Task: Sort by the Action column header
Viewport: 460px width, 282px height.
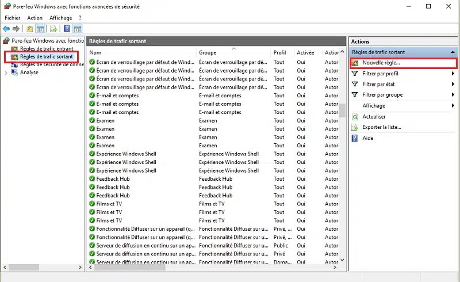Action: coord(331,52)
